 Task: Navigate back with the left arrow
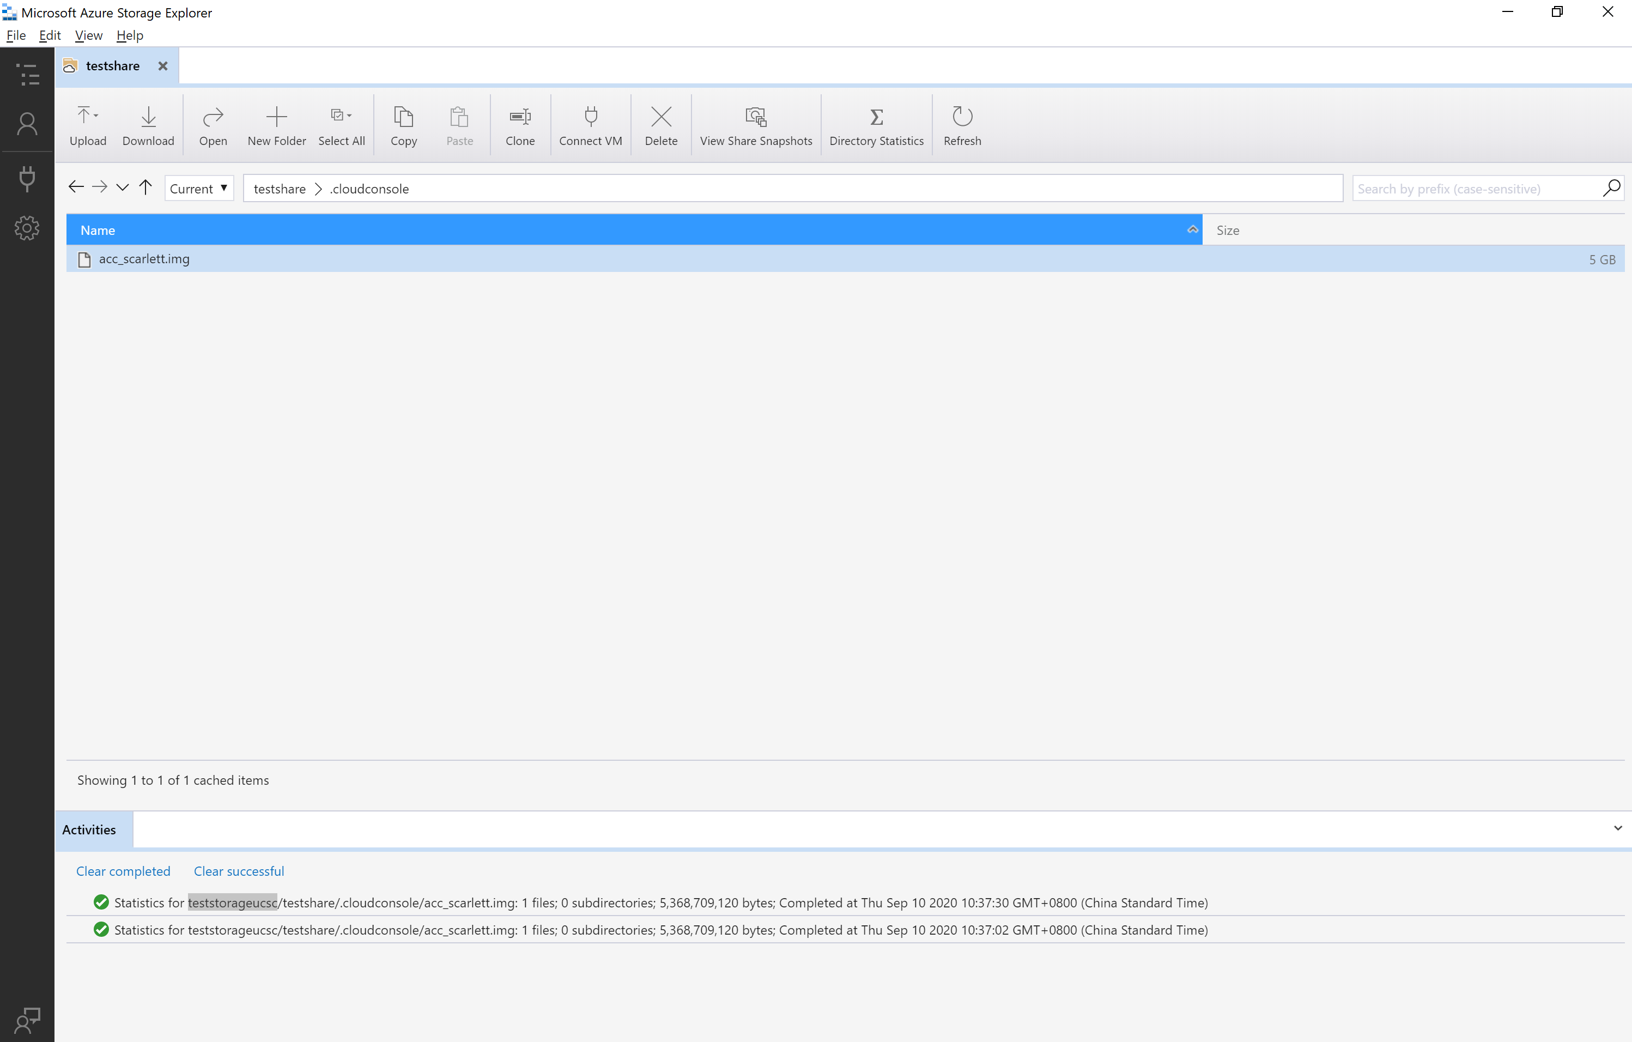tap(76, 187)
